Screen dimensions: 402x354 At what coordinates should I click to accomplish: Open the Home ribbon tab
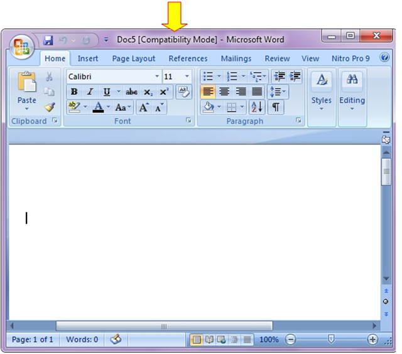pos(55,58)
